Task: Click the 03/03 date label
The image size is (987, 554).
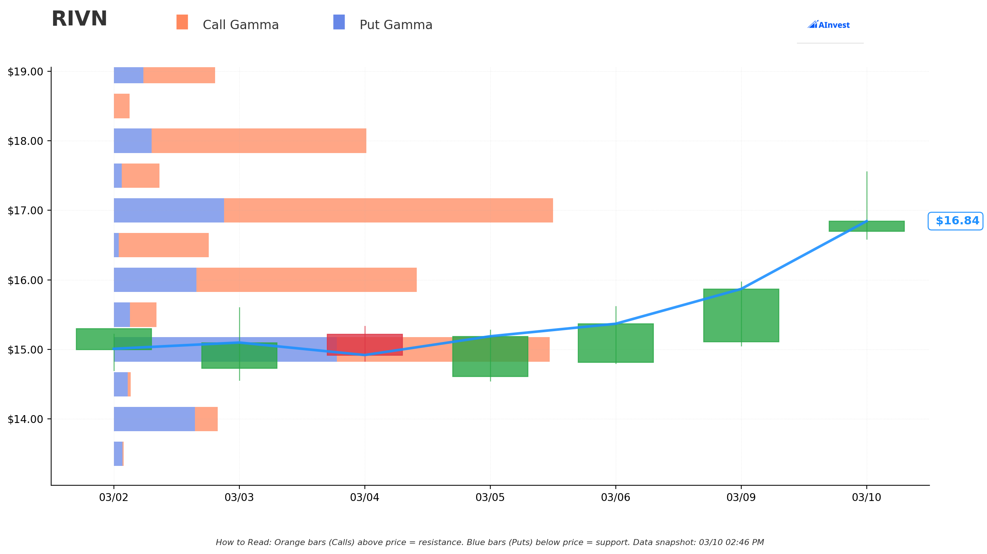Action: (239, 497)
